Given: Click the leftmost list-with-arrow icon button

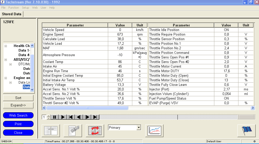Looking at the screenshot, I should [51, 131].
